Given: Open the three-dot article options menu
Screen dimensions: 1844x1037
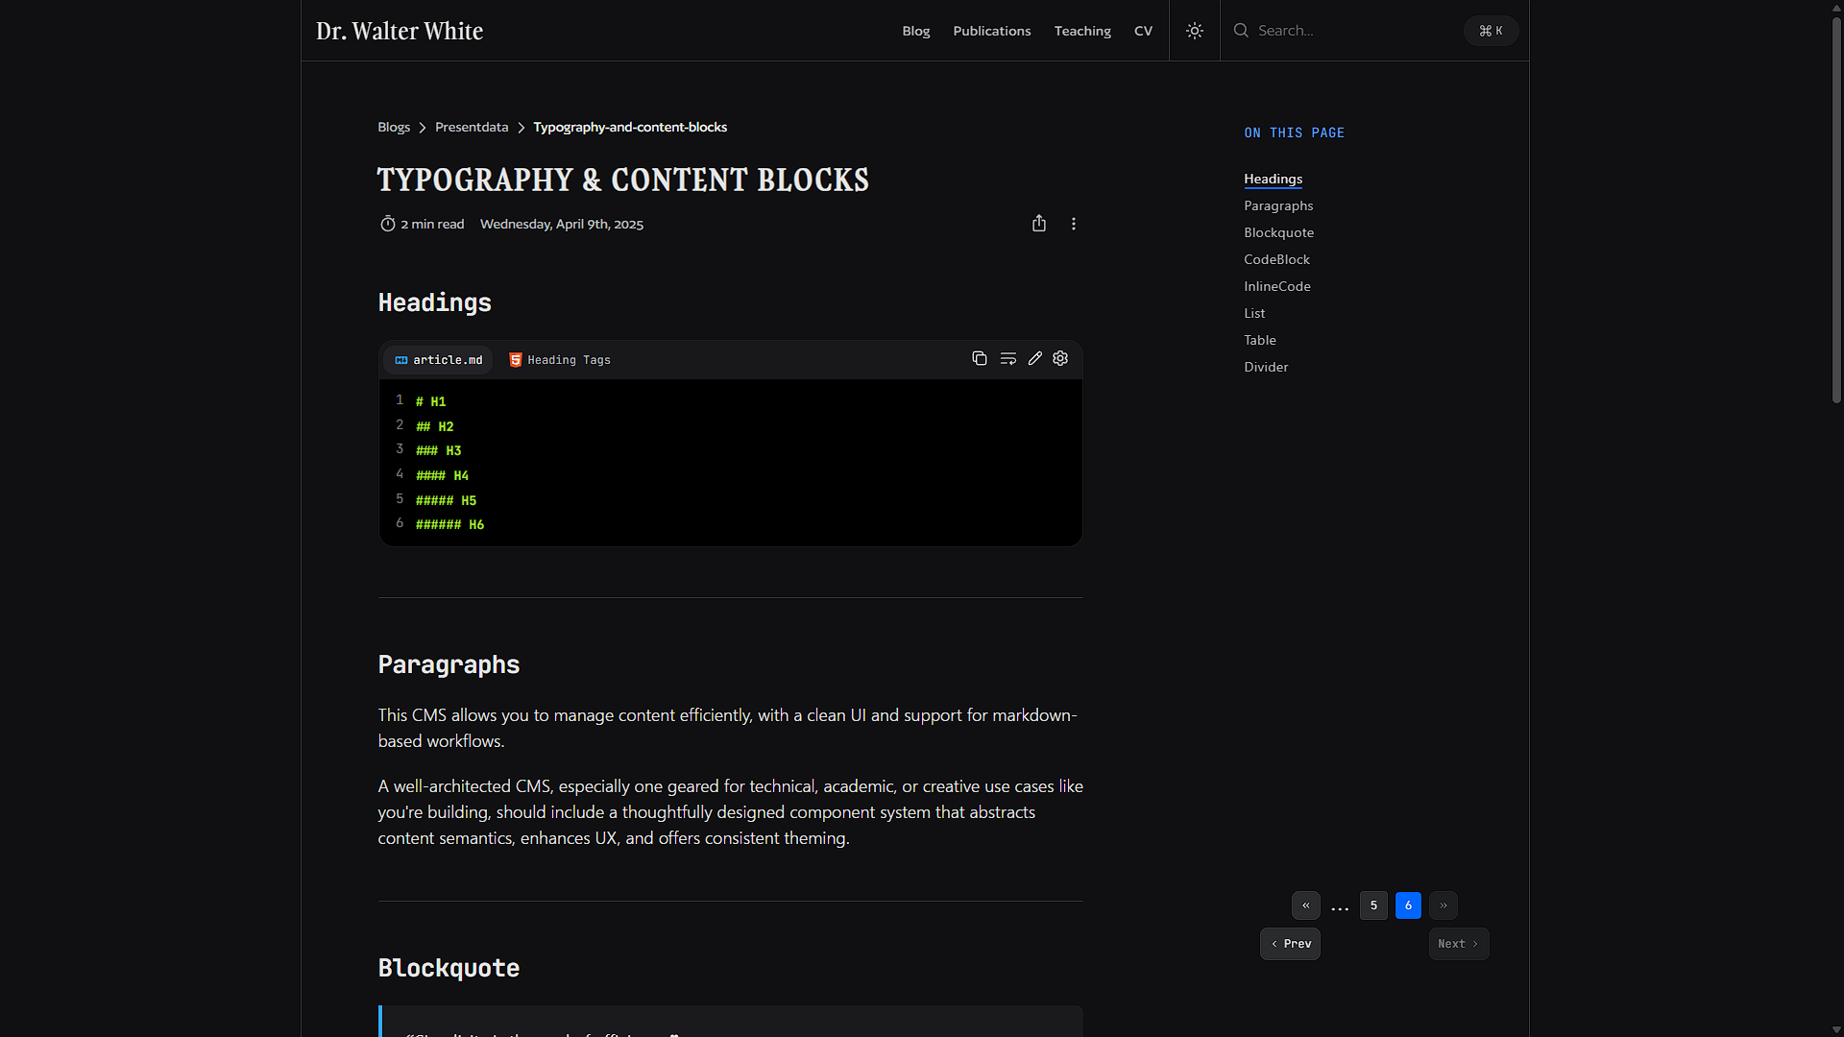Looking at the screenshot, I should pos(1073,224).
